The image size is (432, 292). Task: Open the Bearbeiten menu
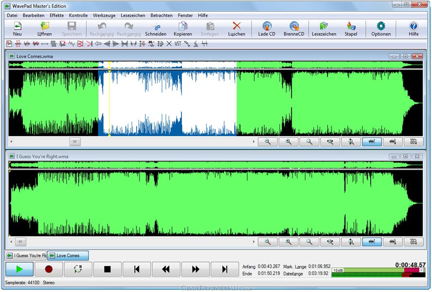click(34, 16)
